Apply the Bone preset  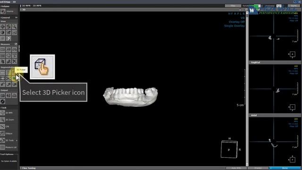pos(285,168)
